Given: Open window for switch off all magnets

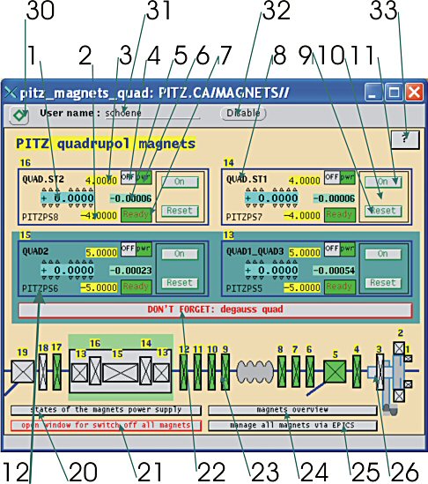Looking at the screenshot, I should [106, 426].
